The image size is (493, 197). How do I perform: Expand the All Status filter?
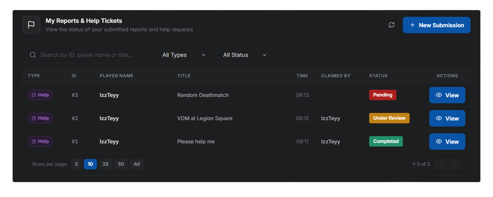click(244, 55)
